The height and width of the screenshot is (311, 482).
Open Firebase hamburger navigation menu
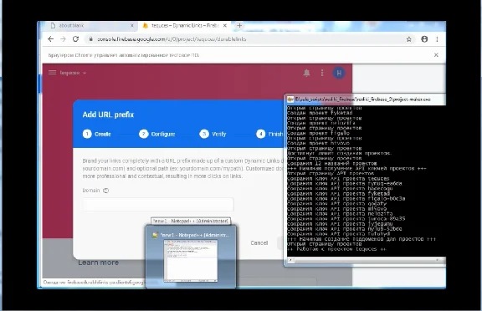click(52, 73)
